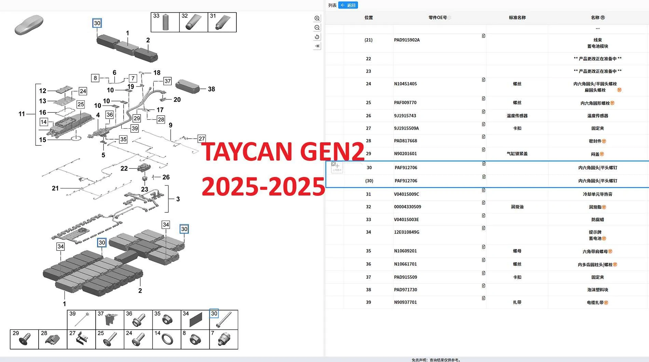Image resolution: width=649 pixels, height=362 pixels.
Task: Copy part number 9J1915743 icon
Action: 484,112
